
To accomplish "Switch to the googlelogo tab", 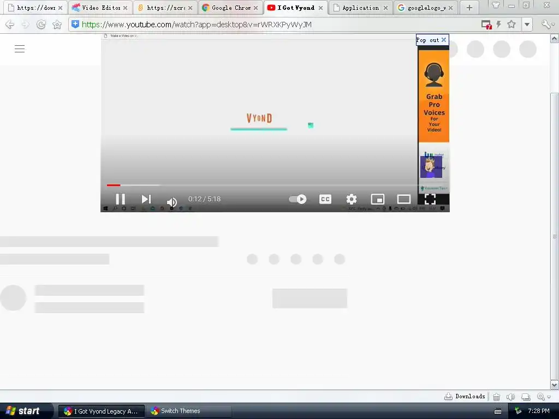I will [x=426, y=8].
